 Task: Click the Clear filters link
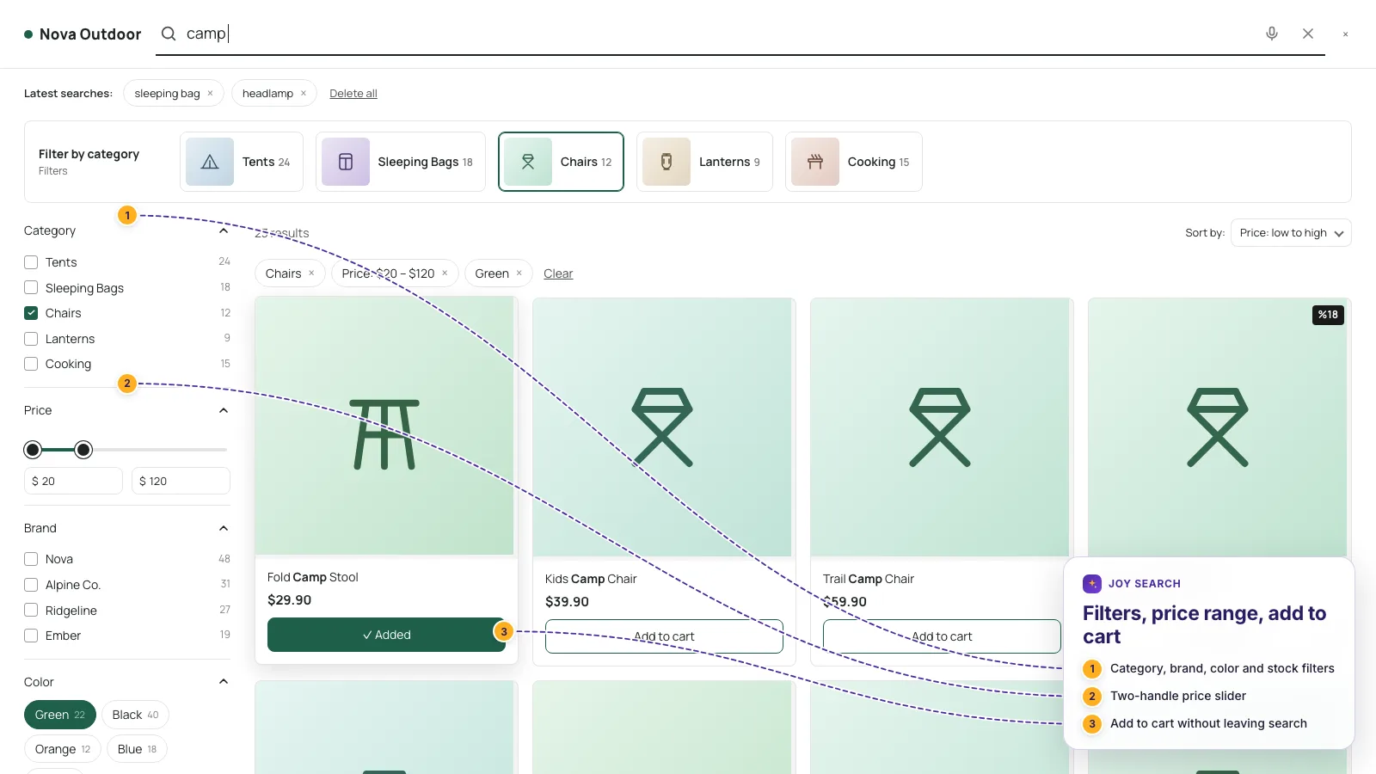pyautogui.click(x=558, y=273)
